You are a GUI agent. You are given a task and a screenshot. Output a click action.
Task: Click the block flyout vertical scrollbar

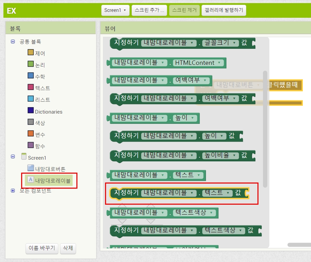coord(265,129)
